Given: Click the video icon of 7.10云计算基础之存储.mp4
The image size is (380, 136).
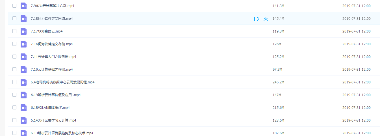Looking at the screenshot, I should click(x=24, y=70).
